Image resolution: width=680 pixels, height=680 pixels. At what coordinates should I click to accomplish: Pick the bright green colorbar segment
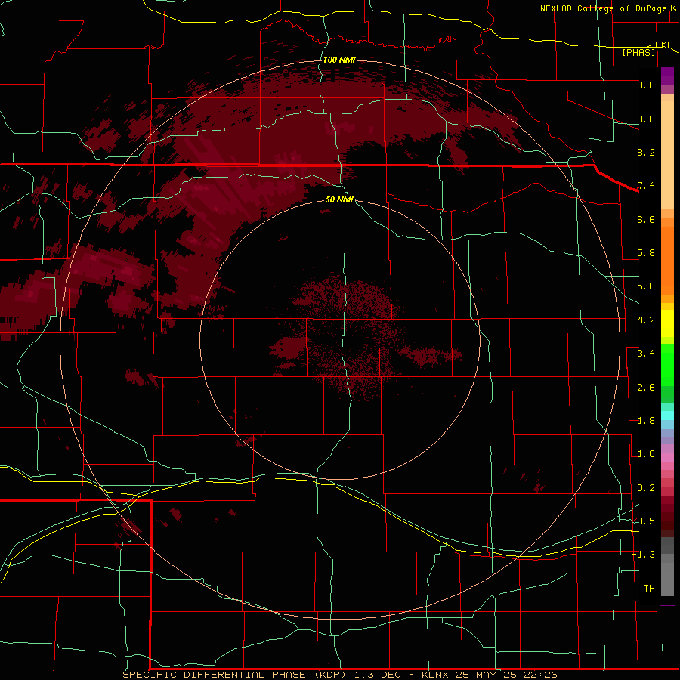pos(667,365)
